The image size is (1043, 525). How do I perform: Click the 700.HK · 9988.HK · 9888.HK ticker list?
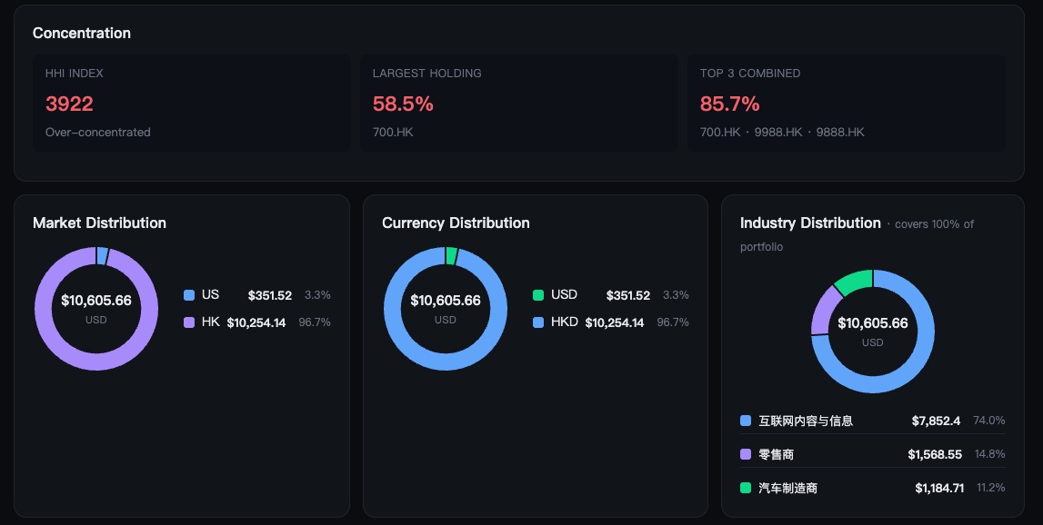[x=782, y=133]
